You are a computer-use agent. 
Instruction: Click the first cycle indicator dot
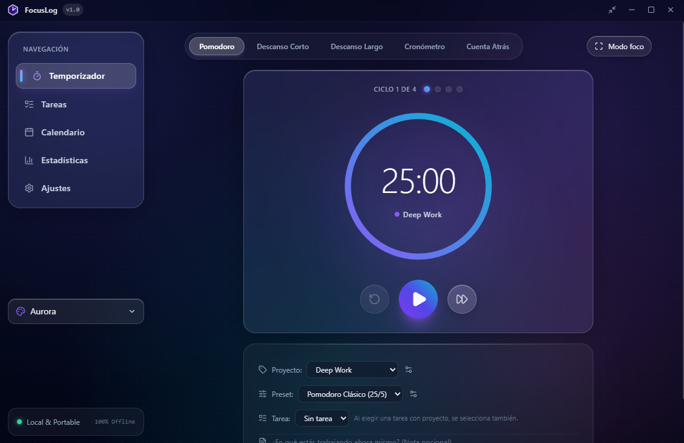click(427, 89)
